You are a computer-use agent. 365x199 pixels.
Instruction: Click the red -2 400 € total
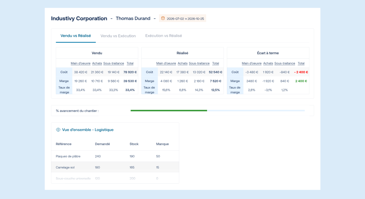click(x=301, y=72)
